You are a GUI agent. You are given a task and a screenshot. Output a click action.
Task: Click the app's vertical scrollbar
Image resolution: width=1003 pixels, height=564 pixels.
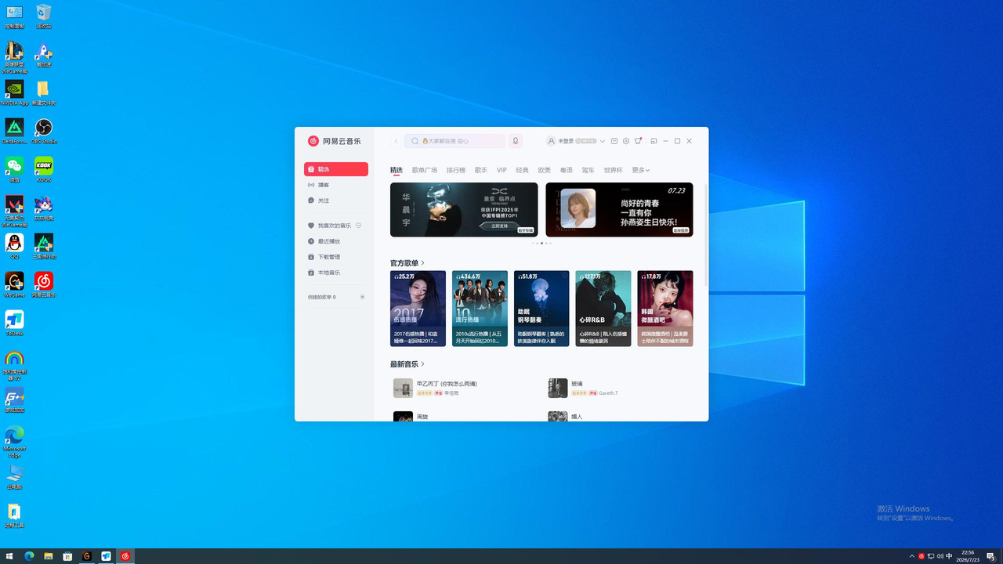coord(706,235)
